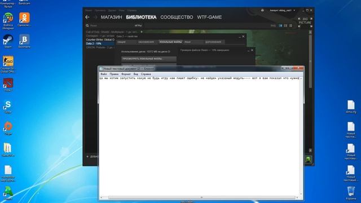Image resolution: width=361 pixels, height=203 pixels.
Task: Select Counter-Strike: Global Offensive in library list
Action: coord(100,39)
